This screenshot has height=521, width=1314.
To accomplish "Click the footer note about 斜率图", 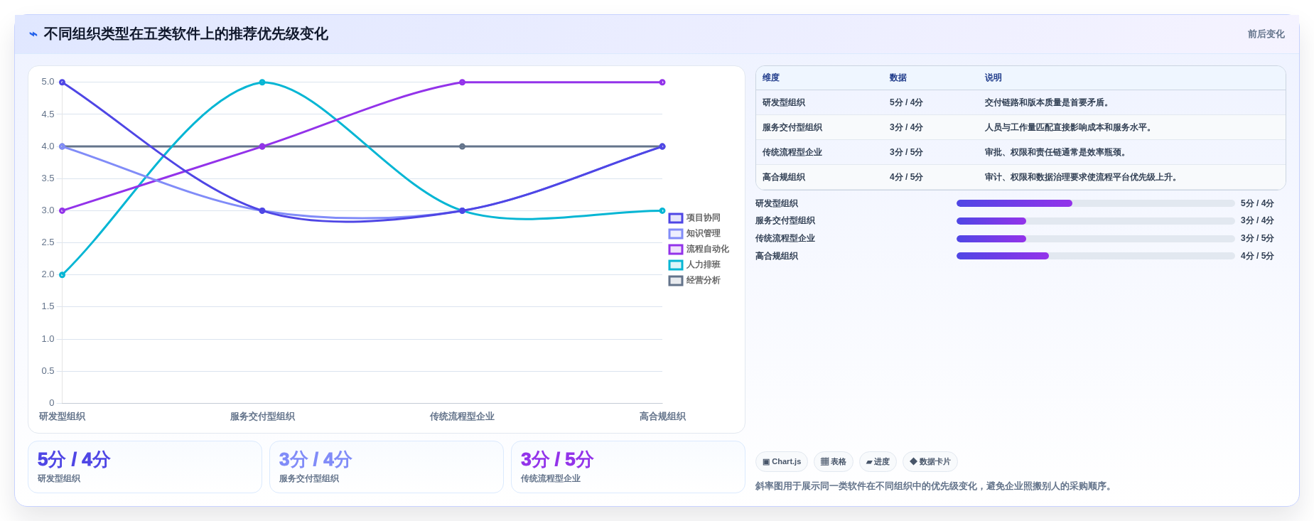I will click(x=935, y=486).
